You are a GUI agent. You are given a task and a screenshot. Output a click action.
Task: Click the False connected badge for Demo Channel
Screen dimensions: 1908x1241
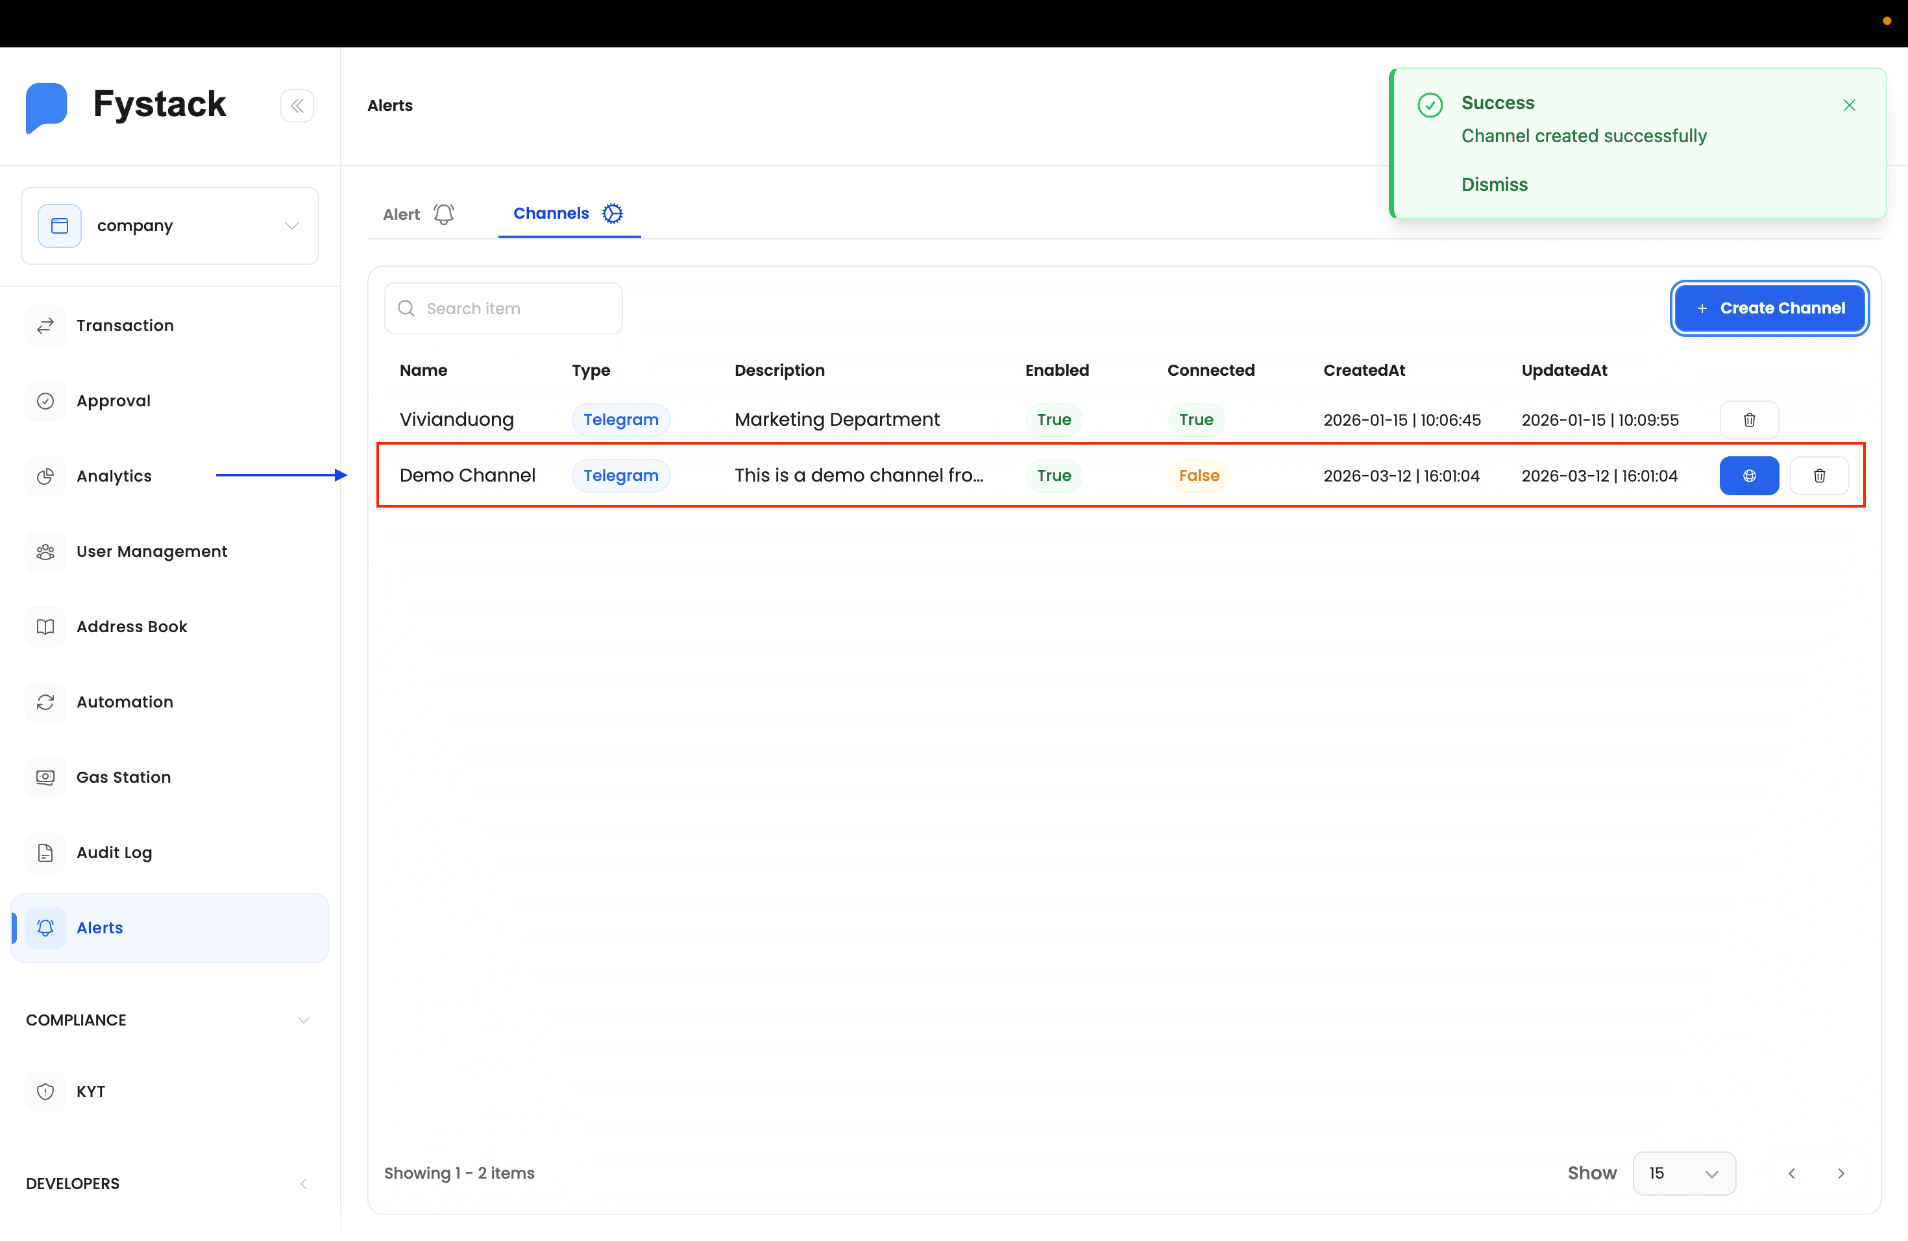(1199, 475)
